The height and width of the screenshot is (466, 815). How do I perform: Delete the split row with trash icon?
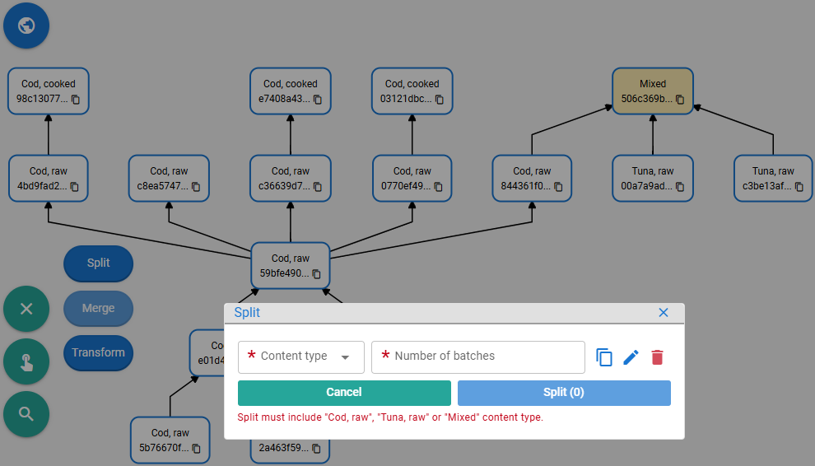658,357
